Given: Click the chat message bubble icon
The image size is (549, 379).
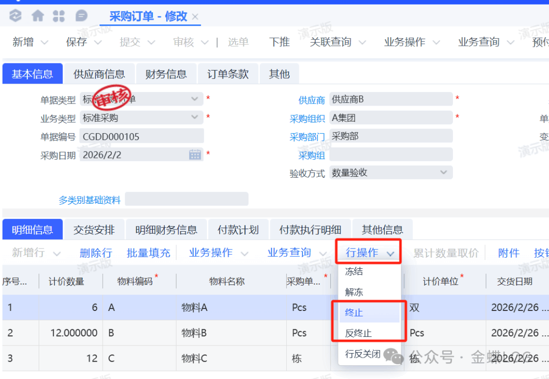Looking at the screenshot, I should pyautogui.click(x=81, y=16).
